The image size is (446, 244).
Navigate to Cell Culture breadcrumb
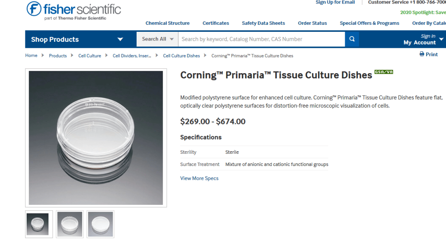click(89, 56)
